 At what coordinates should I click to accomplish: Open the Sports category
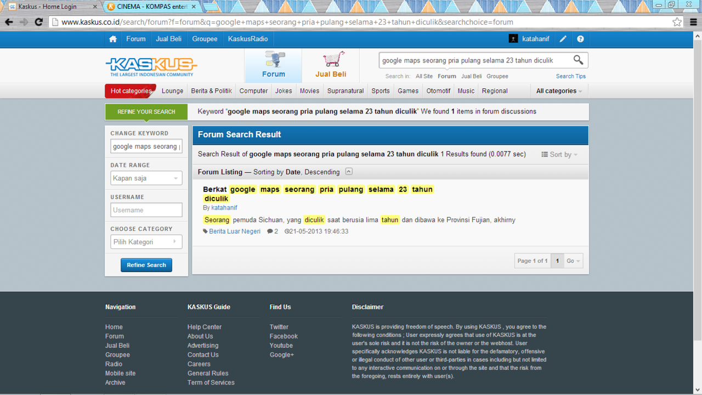pyautogui.click(x=381, y=91)
